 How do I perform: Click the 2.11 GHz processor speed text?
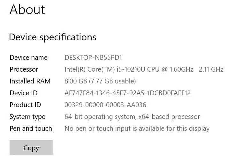[x=211, y=69]
